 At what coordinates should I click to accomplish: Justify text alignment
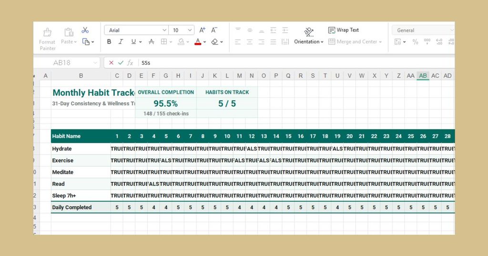(273, 41)
